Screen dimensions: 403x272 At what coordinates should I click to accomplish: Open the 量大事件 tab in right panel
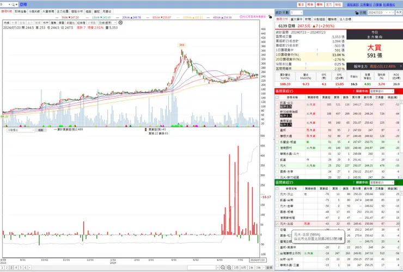tap(296, 19)
